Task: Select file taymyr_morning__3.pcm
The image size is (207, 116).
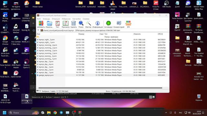Action: coord(103,48)
